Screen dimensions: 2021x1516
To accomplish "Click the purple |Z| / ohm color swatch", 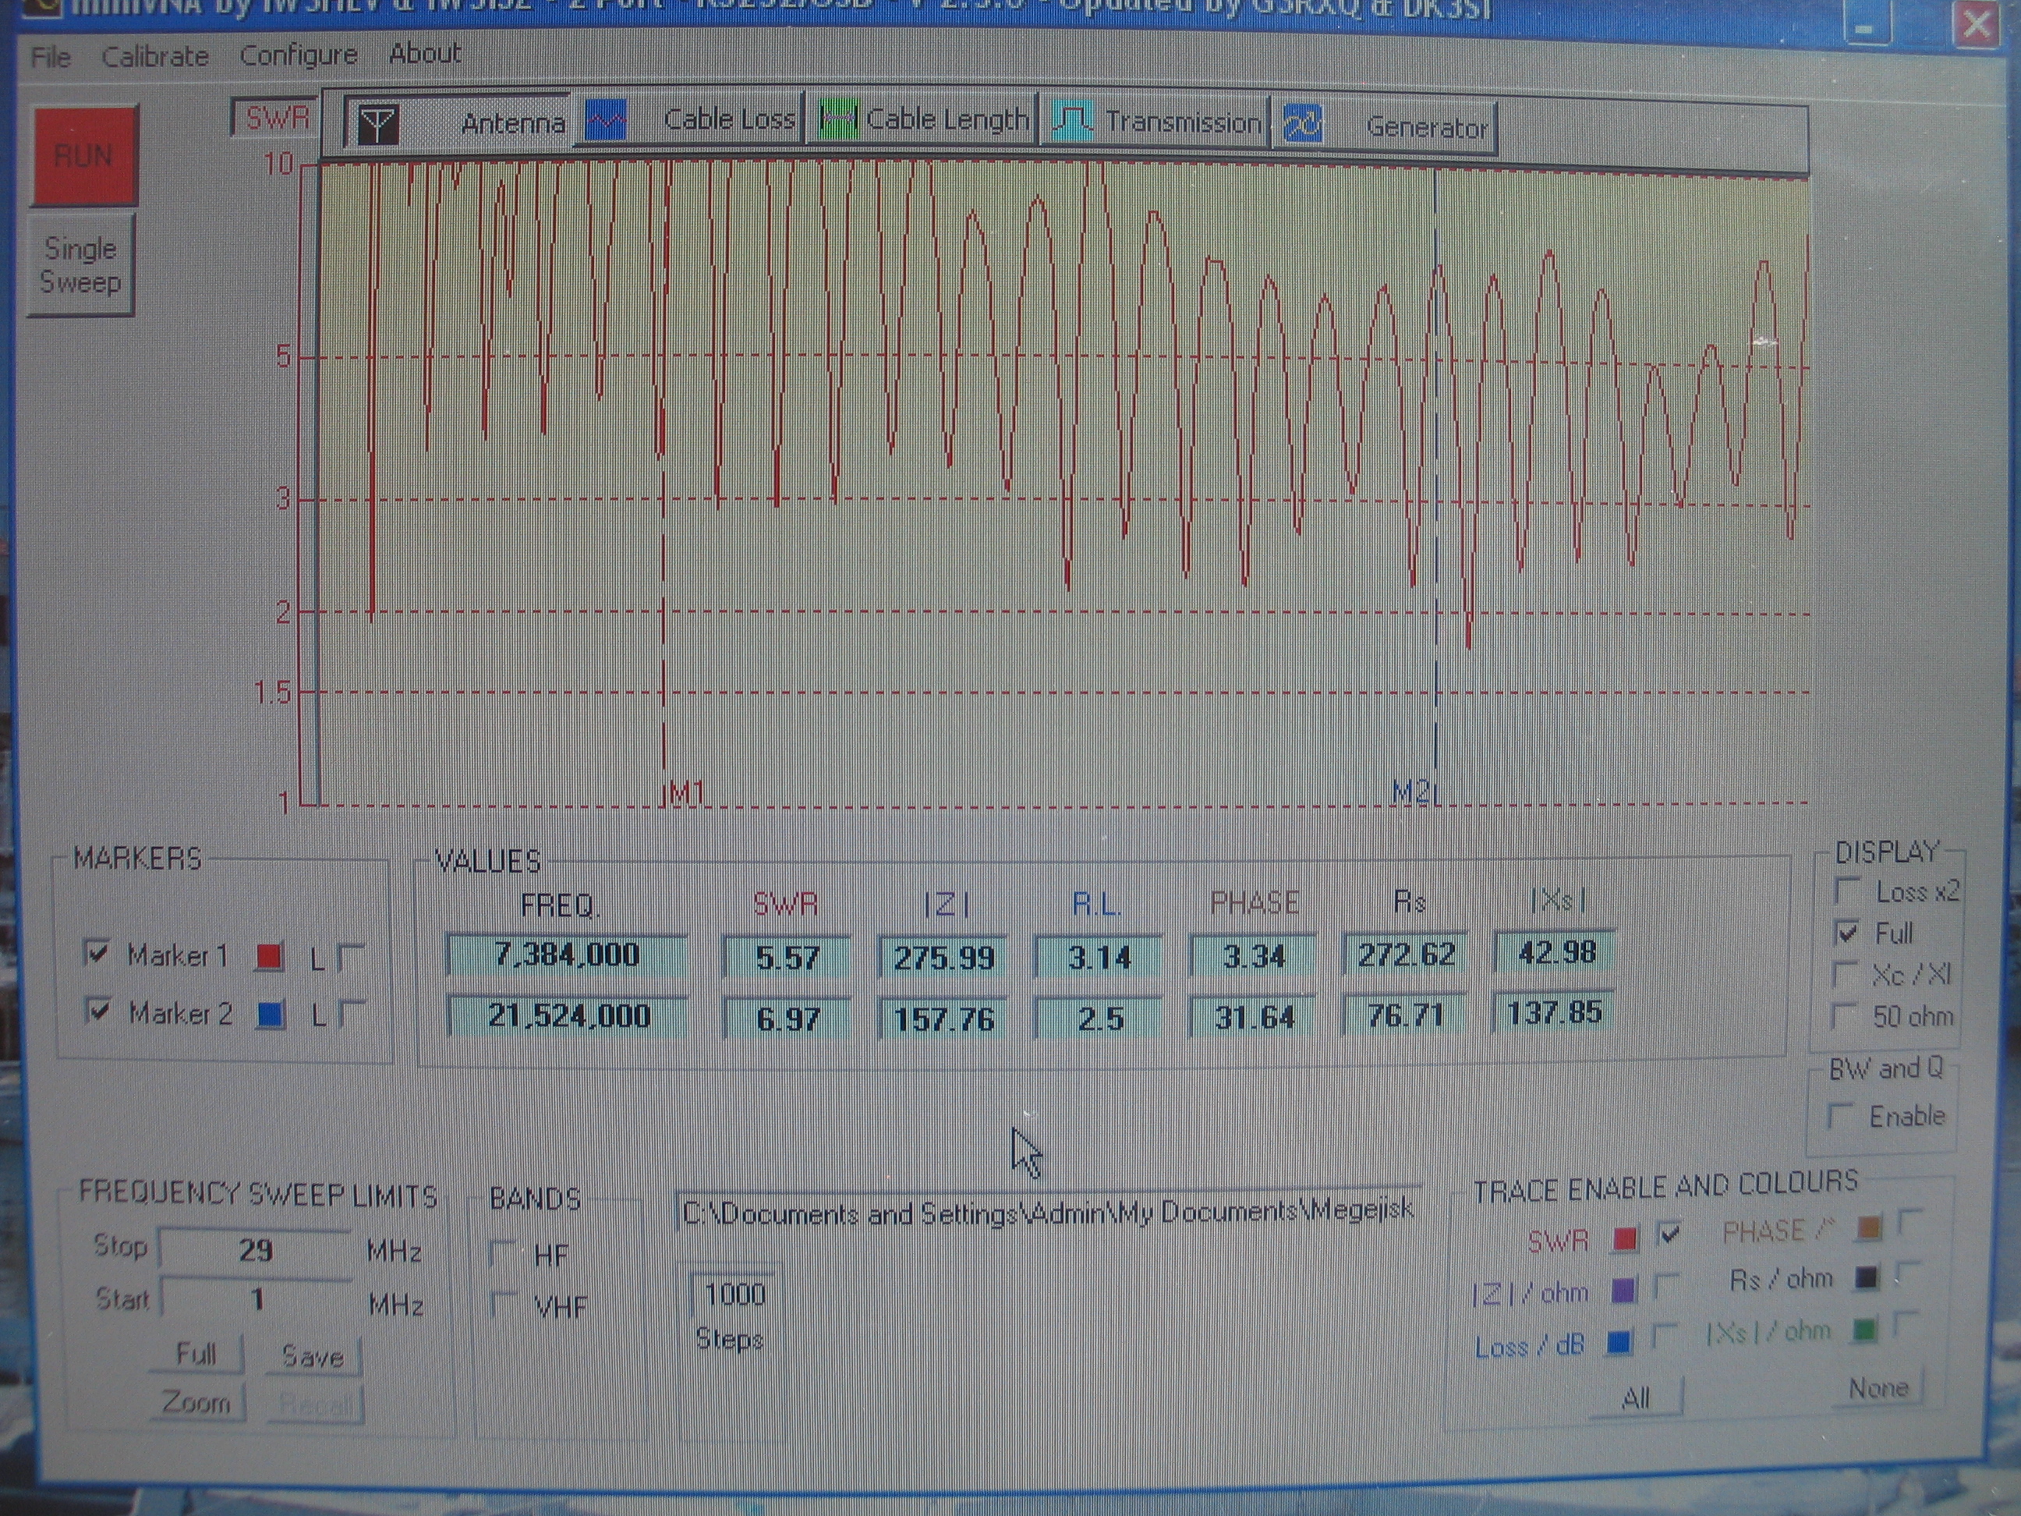I will 1623,1291.
